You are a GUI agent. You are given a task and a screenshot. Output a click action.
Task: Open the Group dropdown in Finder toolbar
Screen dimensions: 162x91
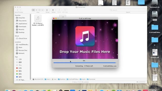click(48, 10)
